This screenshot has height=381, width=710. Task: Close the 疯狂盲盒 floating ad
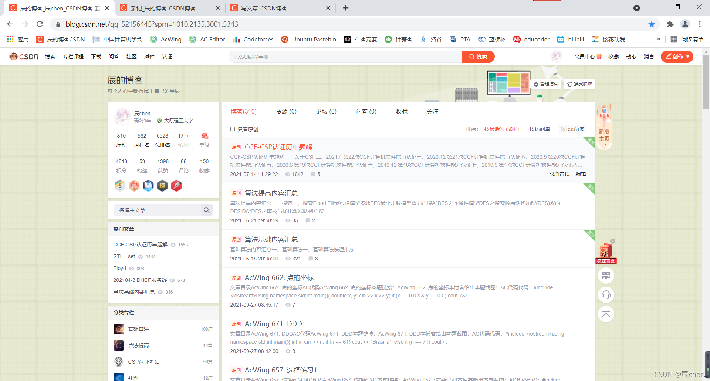click(613, 241)
